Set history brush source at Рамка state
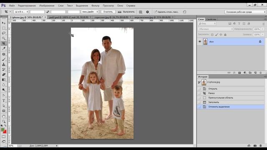The image size is (267, 150). tap(199, 93)
